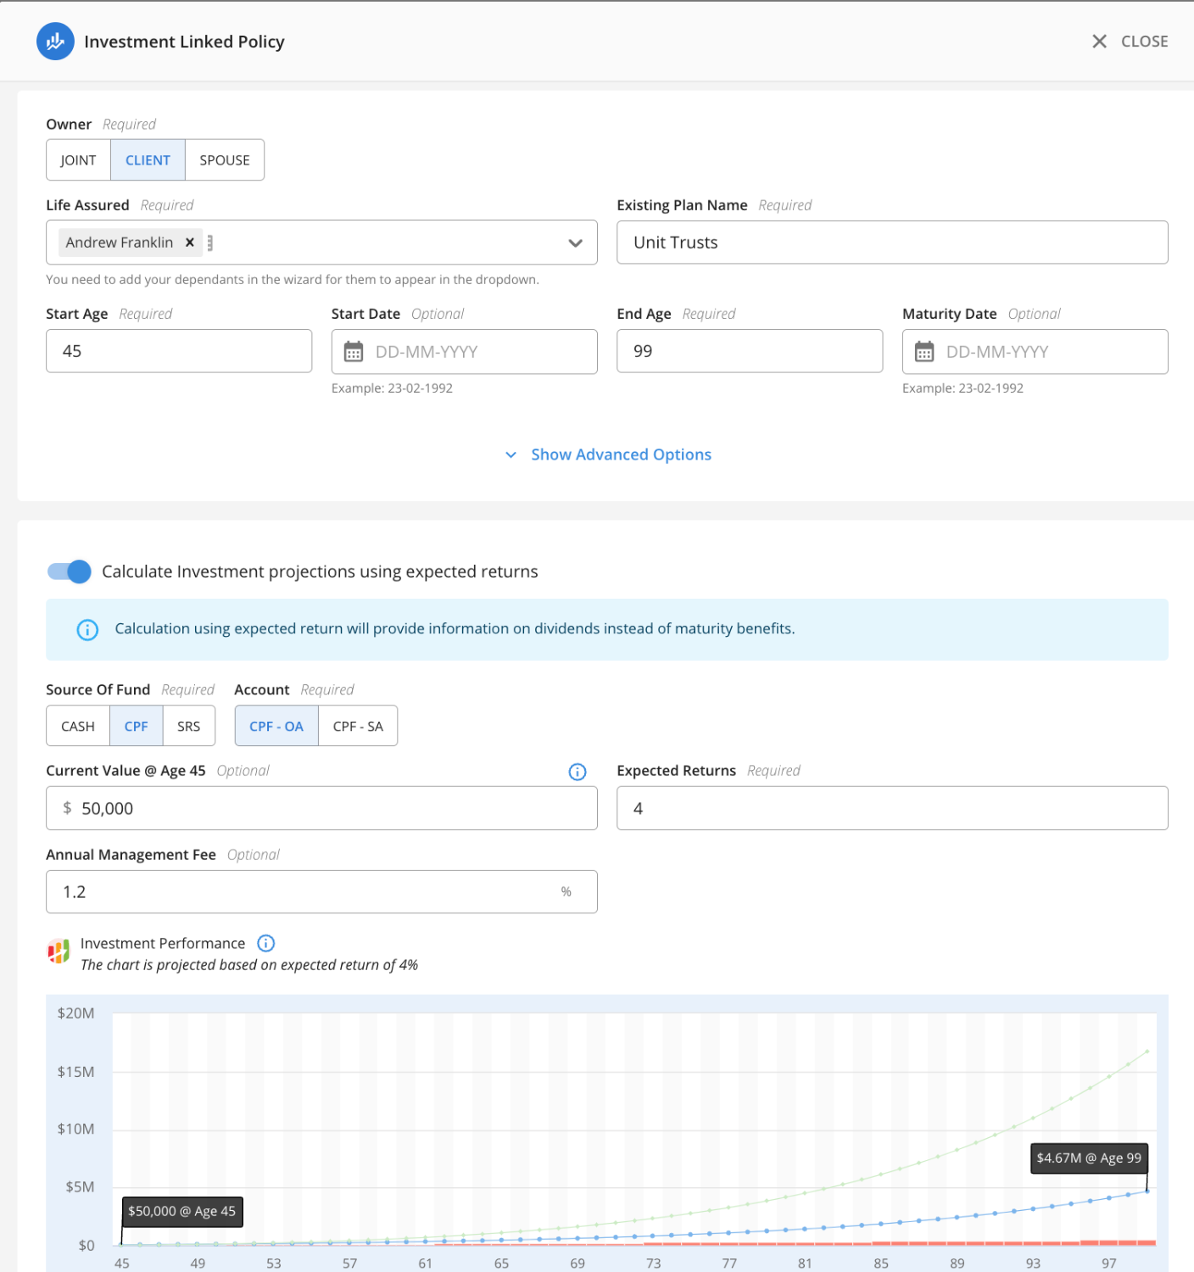The image size is (1194, 1272).
Task: Click the info icon beside Current Value
Action: (x=577, y=772)
